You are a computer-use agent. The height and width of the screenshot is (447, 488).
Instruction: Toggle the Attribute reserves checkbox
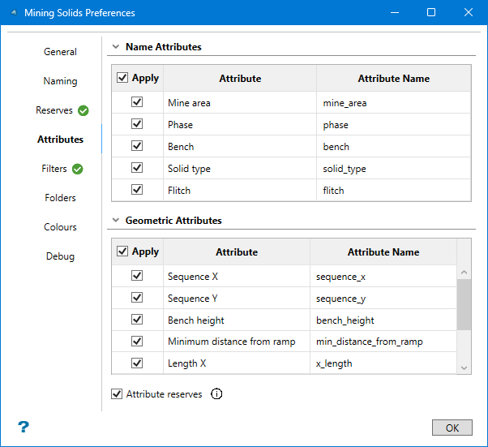118,394
